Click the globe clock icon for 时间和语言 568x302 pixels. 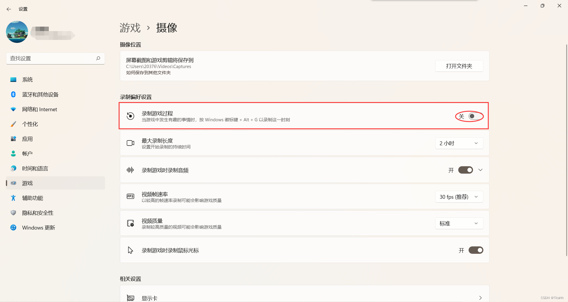tap(13, 168)
